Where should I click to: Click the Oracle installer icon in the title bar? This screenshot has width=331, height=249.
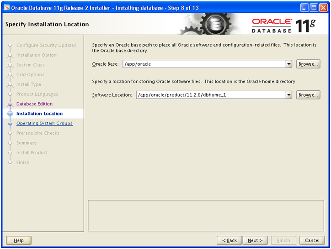7,8
